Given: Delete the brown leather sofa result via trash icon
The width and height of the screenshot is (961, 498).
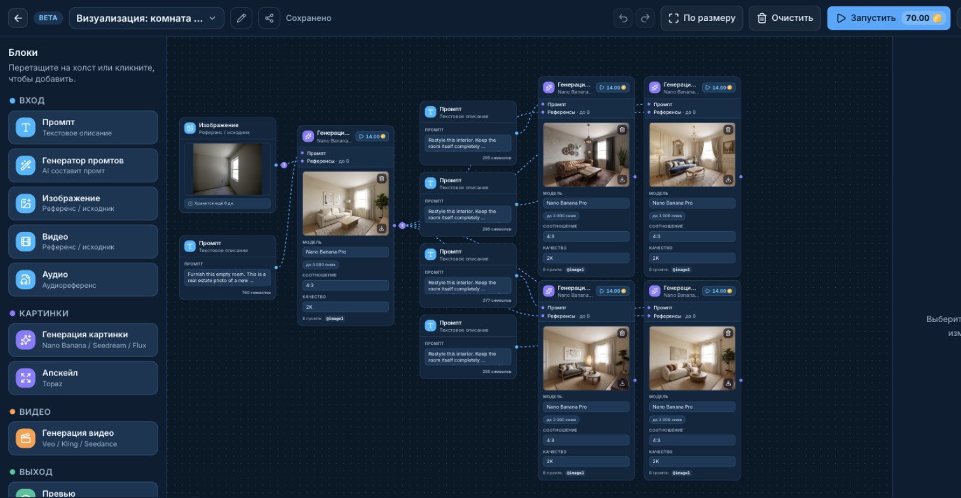Looking at the screenshot, I should [622, 130].
